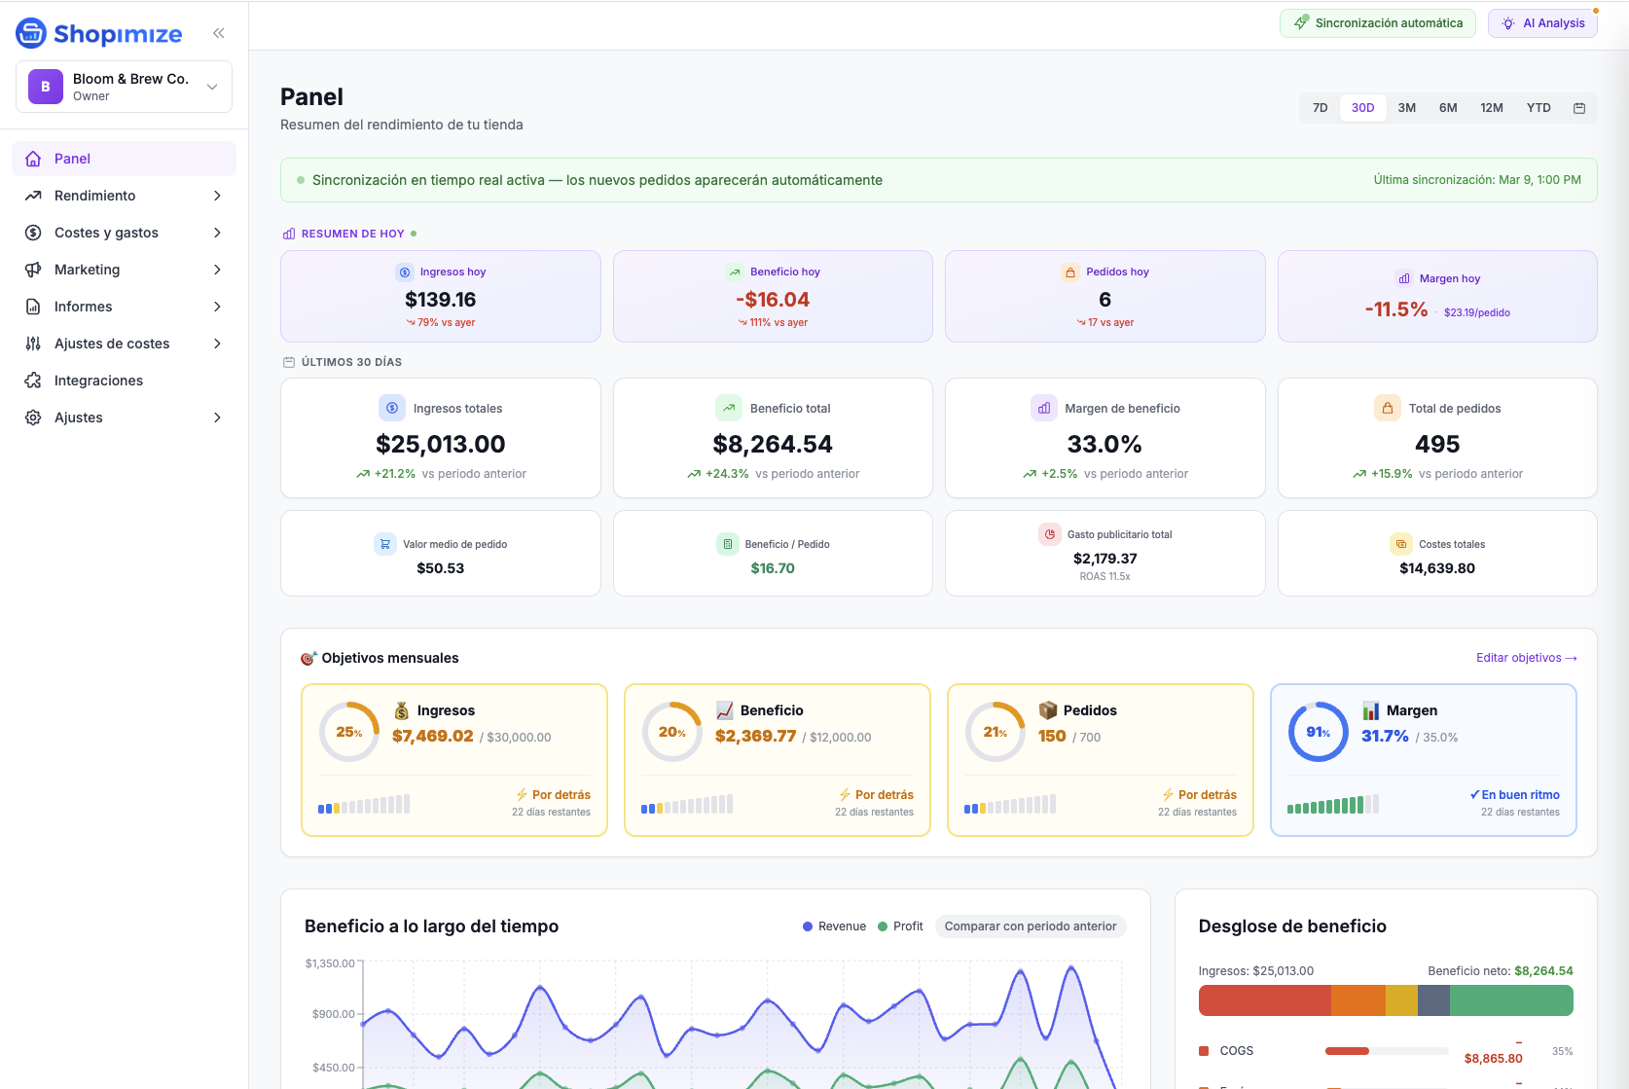Click the Margen hoy chart icon

pos(1404,278)
